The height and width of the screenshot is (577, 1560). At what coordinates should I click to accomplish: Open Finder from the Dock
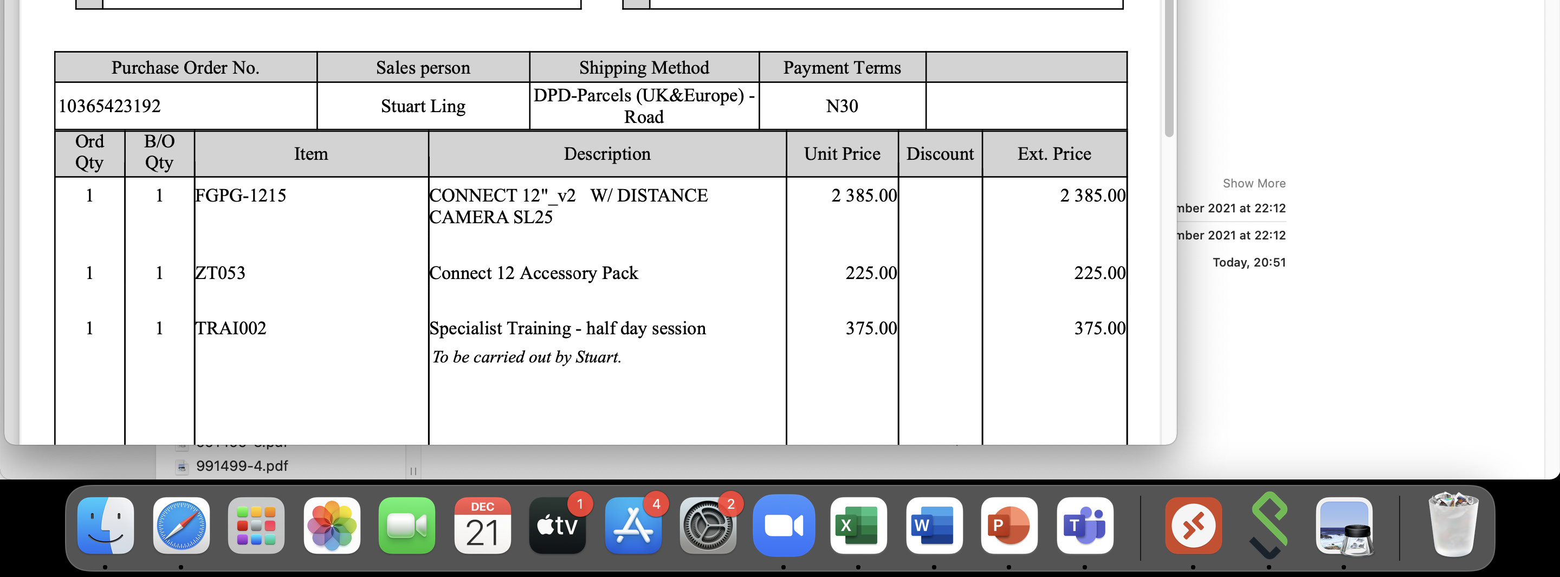pyautogui.click(x=105, y=526)
